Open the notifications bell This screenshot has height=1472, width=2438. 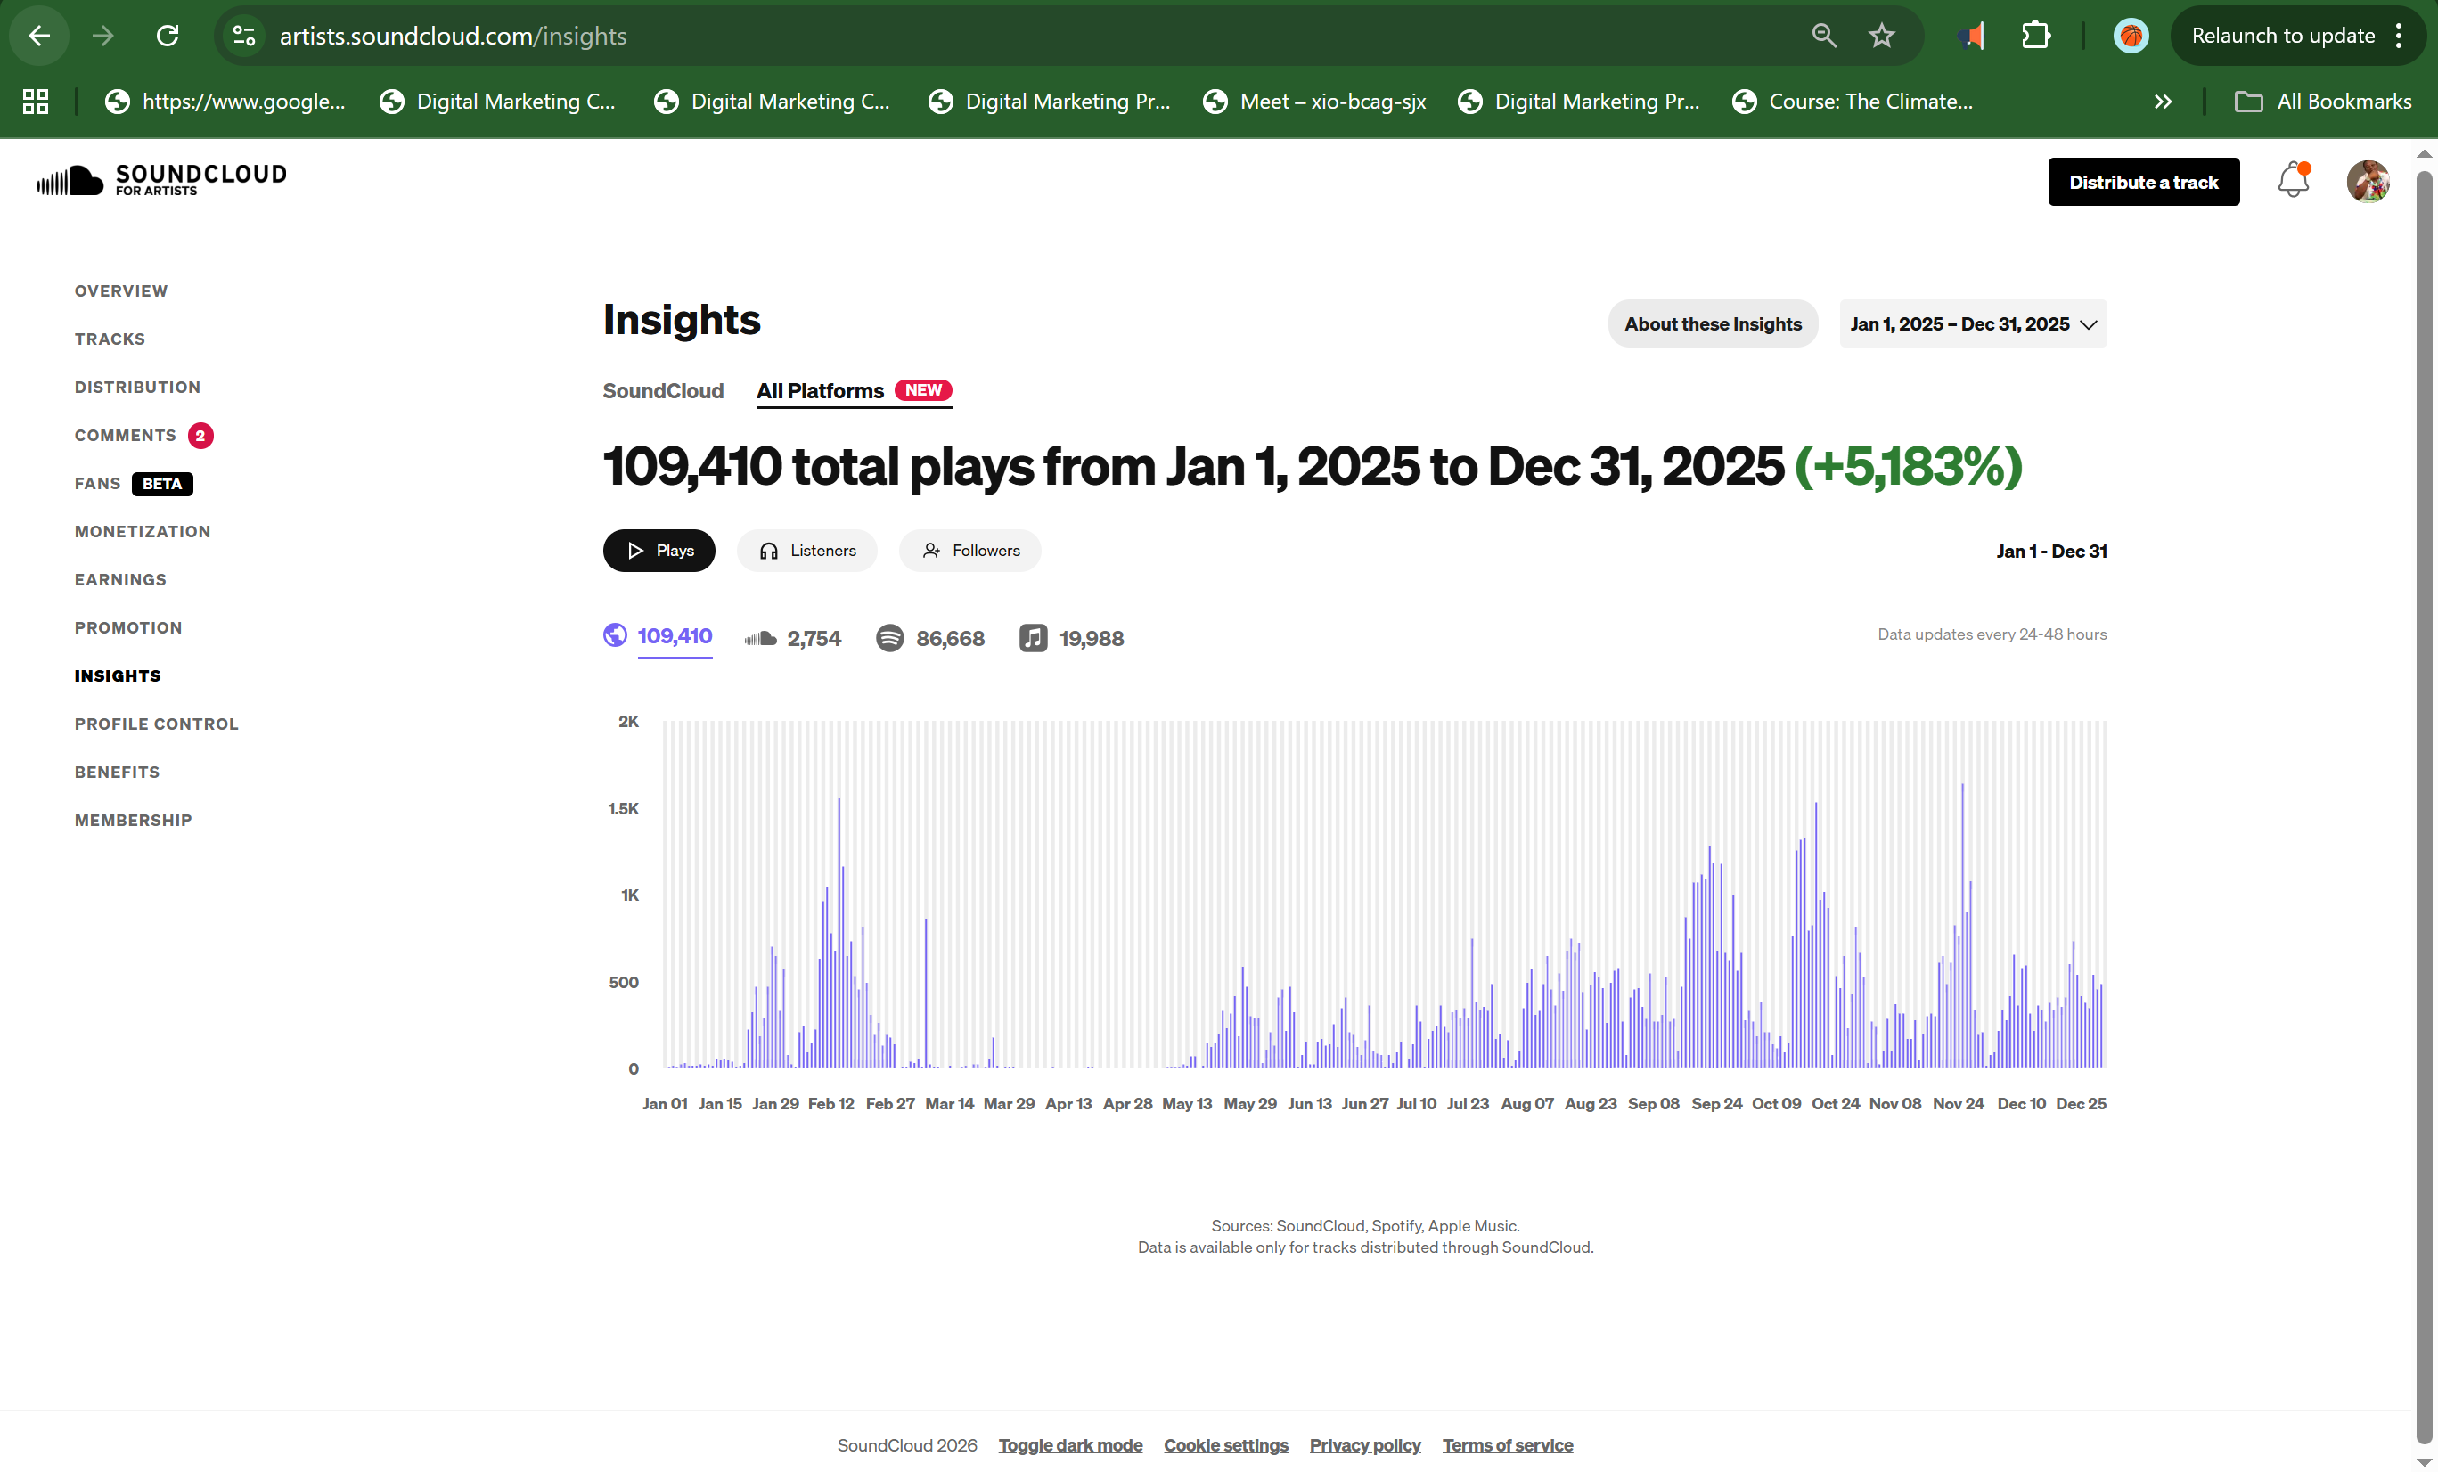pyautogui.click(x=2293, y=180)
